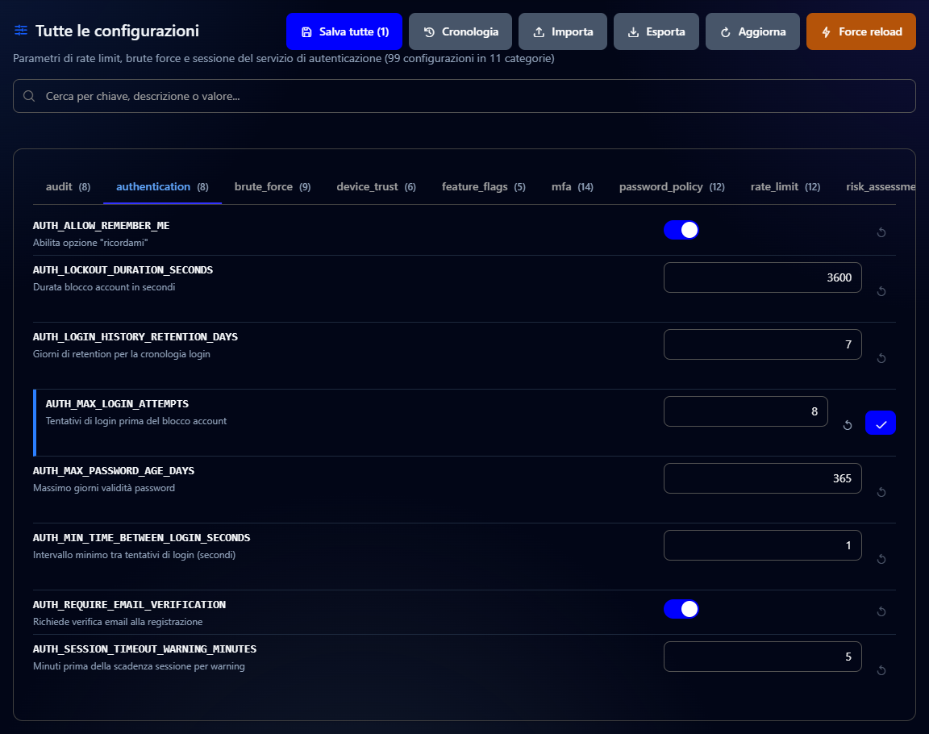Open the Cronologia history

coord(460,31)
